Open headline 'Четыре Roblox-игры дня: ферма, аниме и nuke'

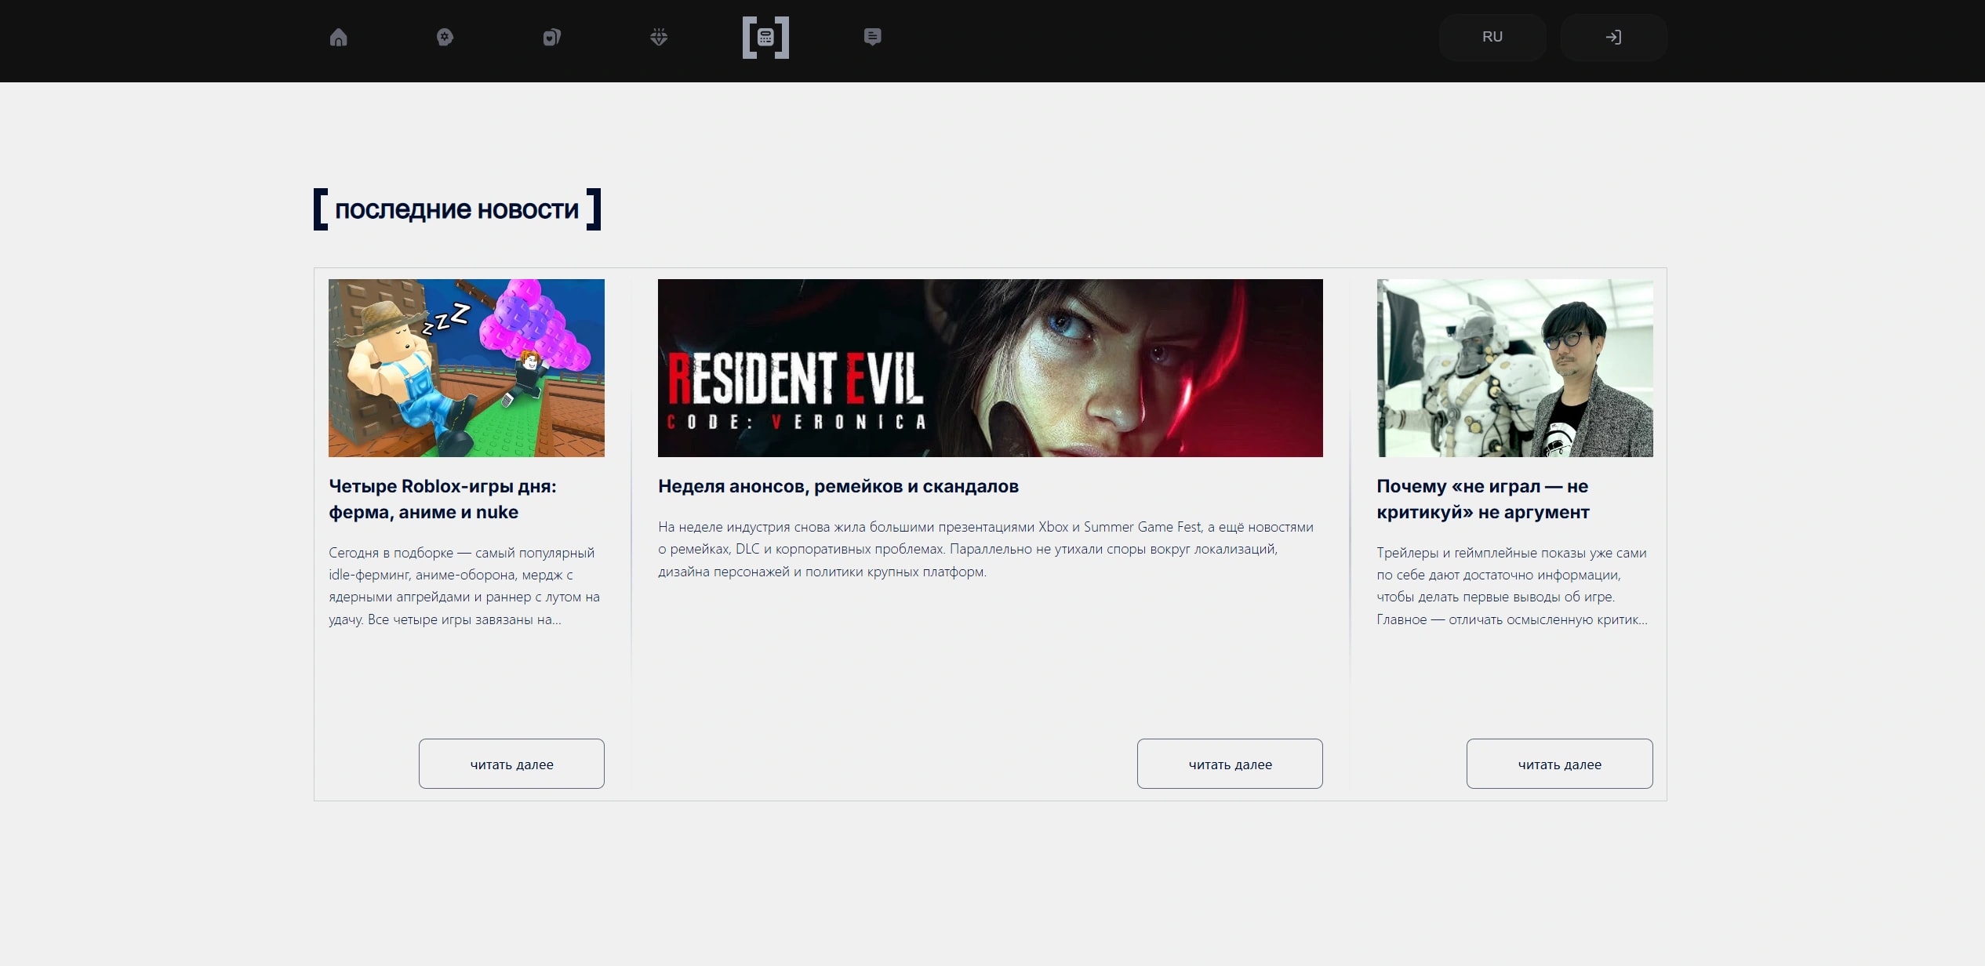[x=442, y=499]
